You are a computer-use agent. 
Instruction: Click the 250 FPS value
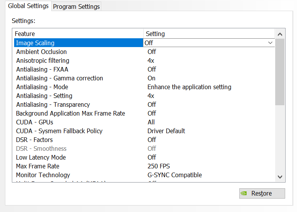click(159, 166)
